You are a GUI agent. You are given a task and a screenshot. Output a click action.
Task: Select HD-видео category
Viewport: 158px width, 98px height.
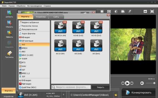click(34, 37)
